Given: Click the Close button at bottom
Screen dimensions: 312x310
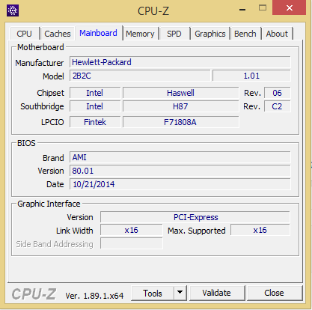Looking at the screenshot, I should [x=274, y=293].
